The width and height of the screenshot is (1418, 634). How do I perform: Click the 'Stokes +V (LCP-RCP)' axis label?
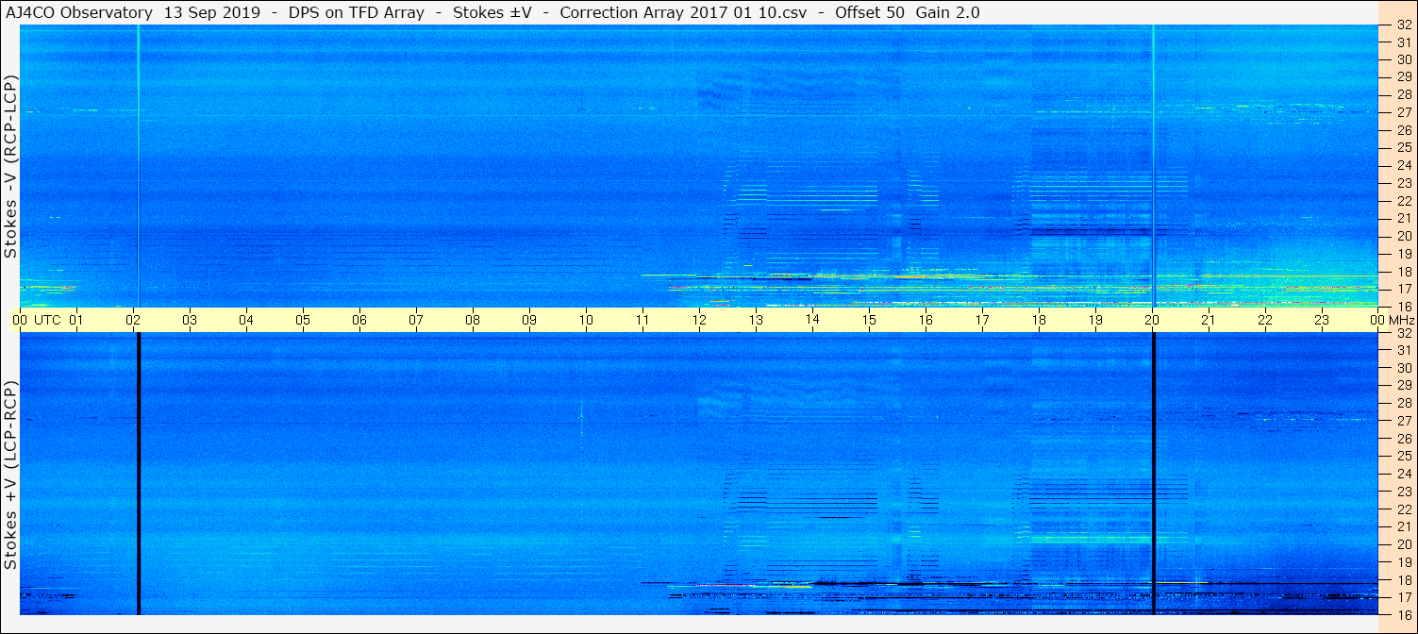[11, 475]
